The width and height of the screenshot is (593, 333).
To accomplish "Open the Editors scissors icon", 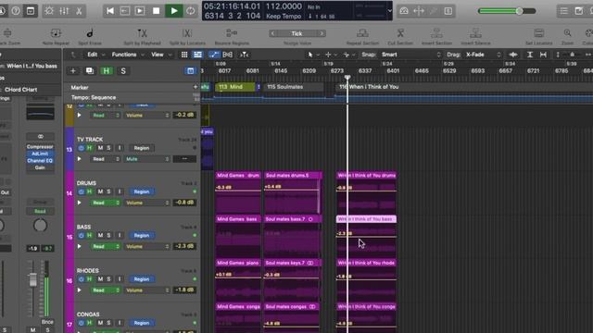I will tap(79, 11).
